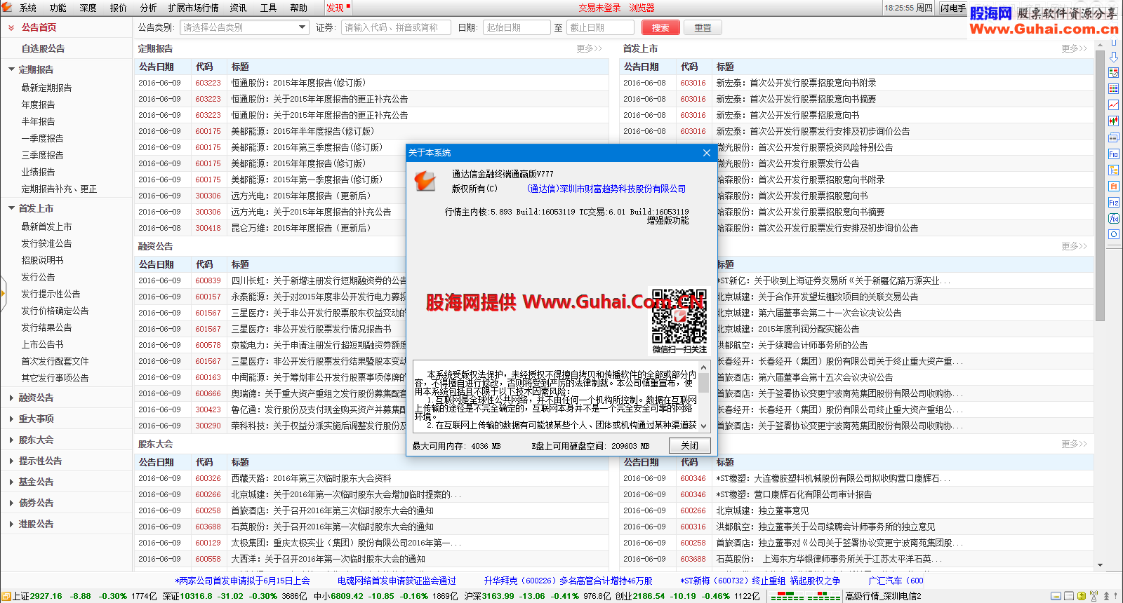Open the 扩展市场行情 menu
The height and width of the screenshot is (603, 1123).
(x=193, y=8)
